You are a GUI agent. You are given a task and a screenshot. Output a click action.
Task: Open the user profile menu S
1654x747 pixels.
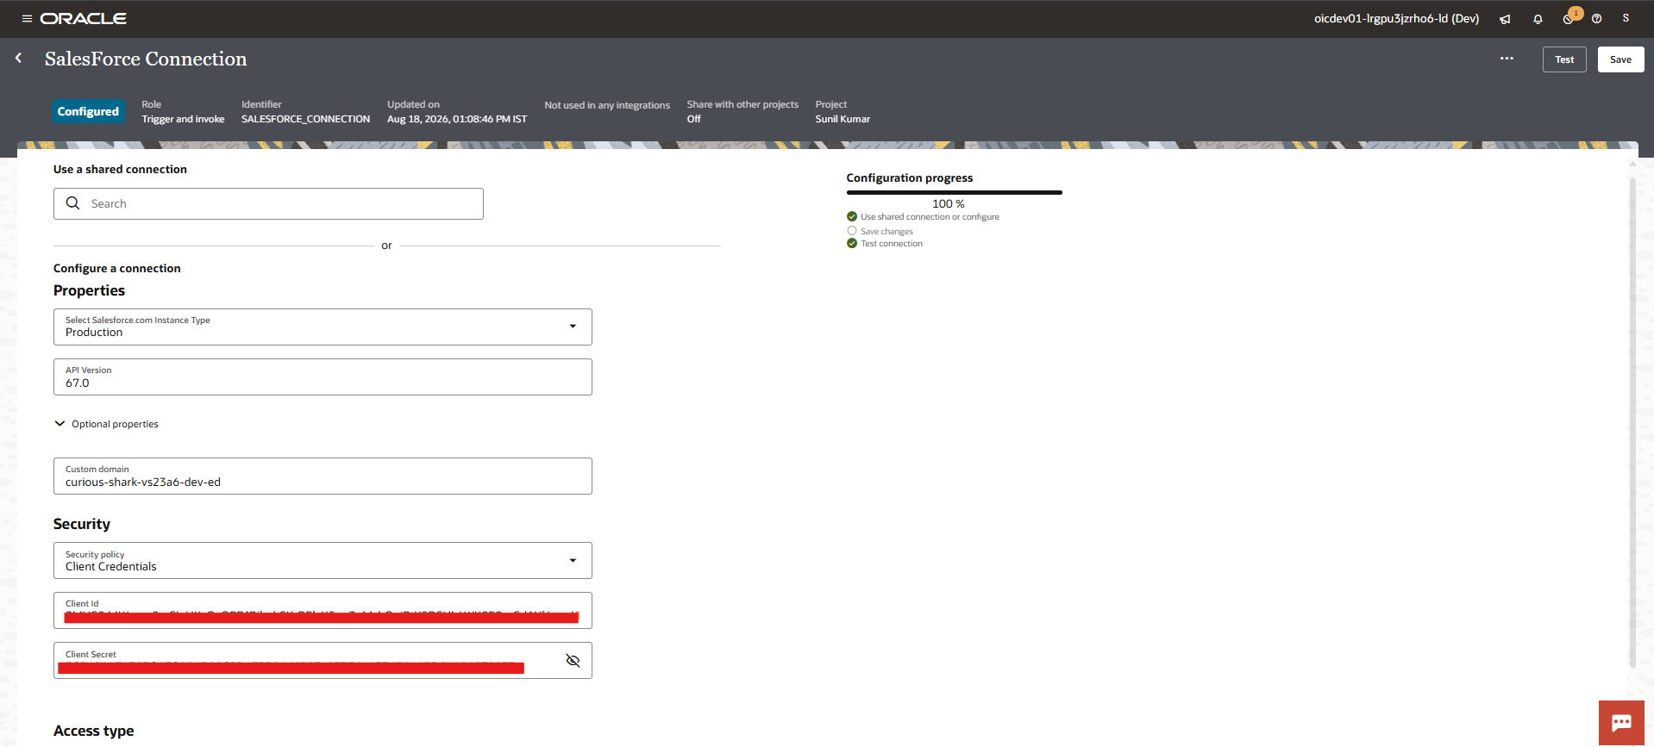coord(1626,18)
